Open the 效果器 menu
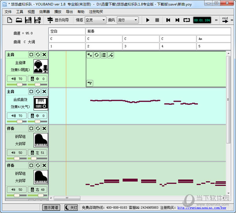This screenshot has width=236, height=213. click(44, 12)
